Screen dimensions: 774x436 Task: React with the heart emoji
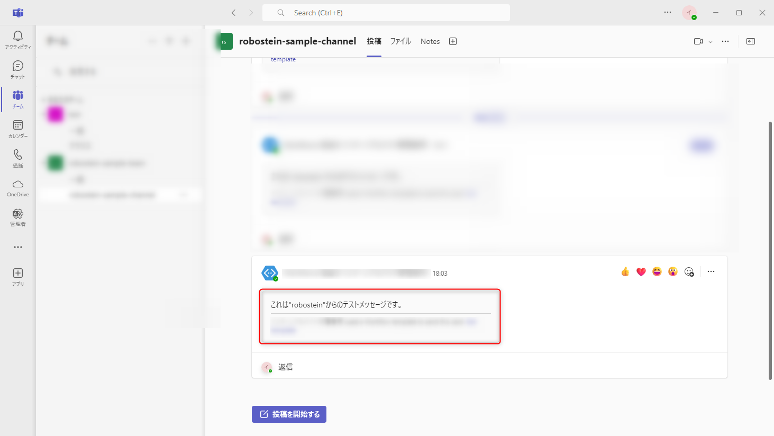[x=641, y=271]
